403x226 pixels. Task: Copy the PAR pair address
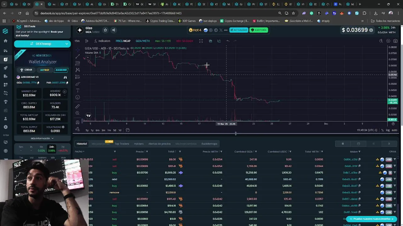(67, 83)
